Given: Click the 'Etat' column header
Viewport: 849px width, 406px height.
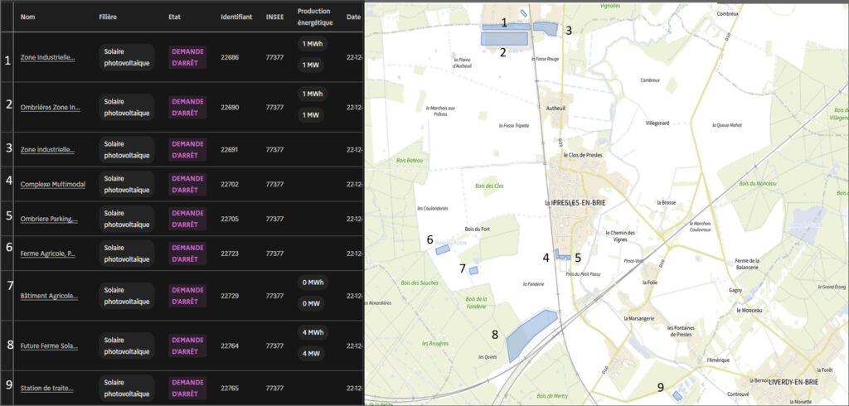Looking at the screenshot, I should click(174, 17).
